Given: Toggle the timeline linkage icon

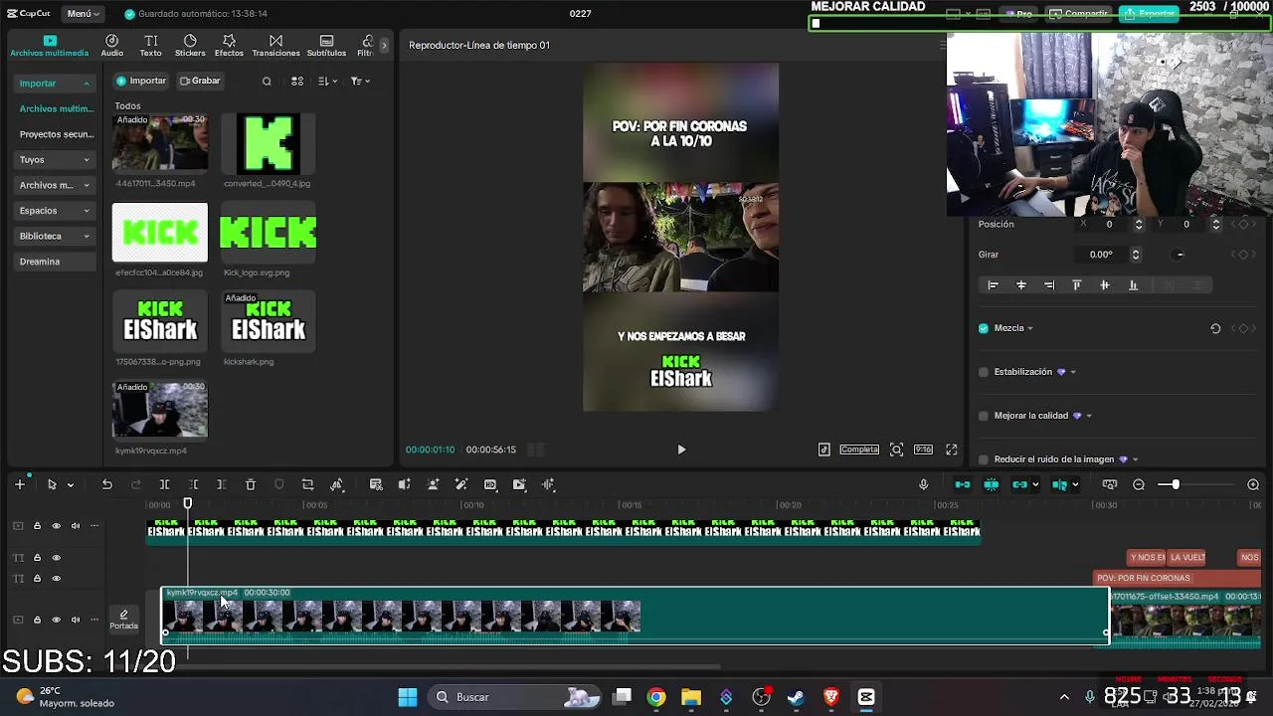Looking at the screenshot, I should pos(1020,484).
